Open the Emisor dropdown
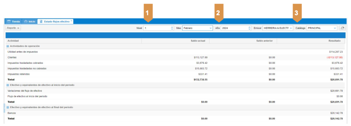 (291, 28)
